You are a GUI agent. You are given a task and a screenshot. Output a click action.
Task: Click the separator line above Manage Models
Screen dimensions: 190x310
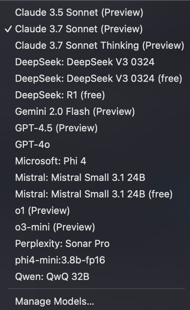pyautogui.click(x=96, y=289)
